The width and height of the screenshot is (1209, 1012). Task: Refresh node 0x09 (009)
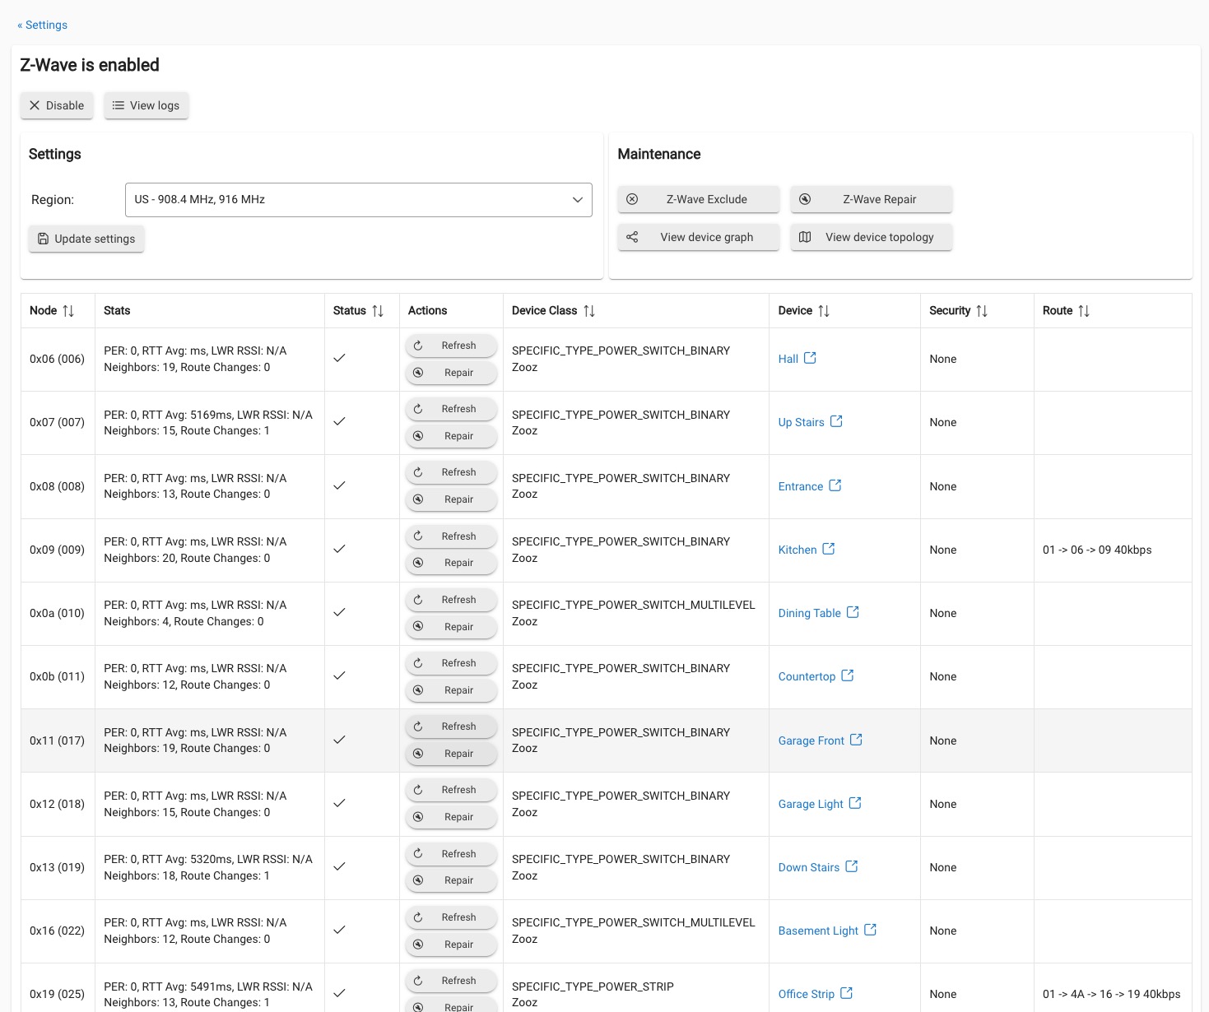point(452,536)
